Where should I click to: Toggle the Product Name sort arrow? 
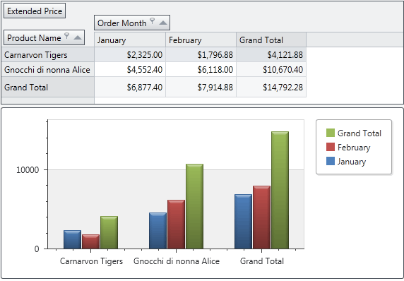click(x=78, y=38)
